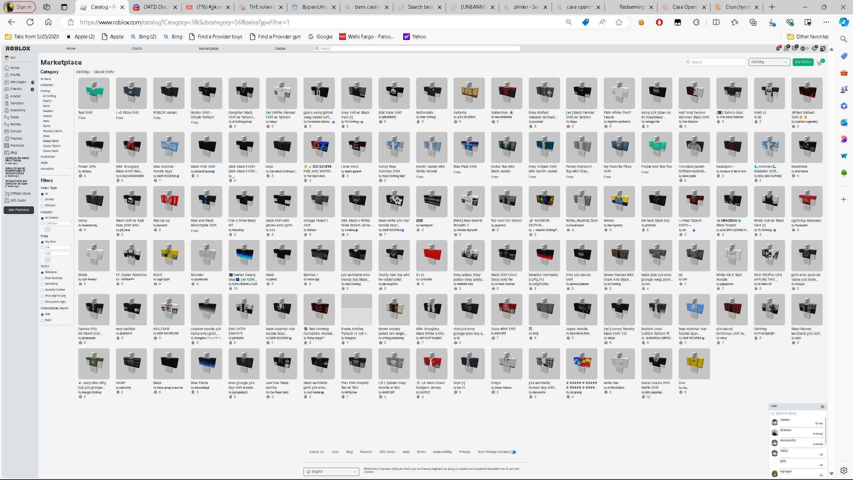The height and width of the screenshot is (480, 853).
Task: Click the Get Premium button
Action: coord(19,210)
